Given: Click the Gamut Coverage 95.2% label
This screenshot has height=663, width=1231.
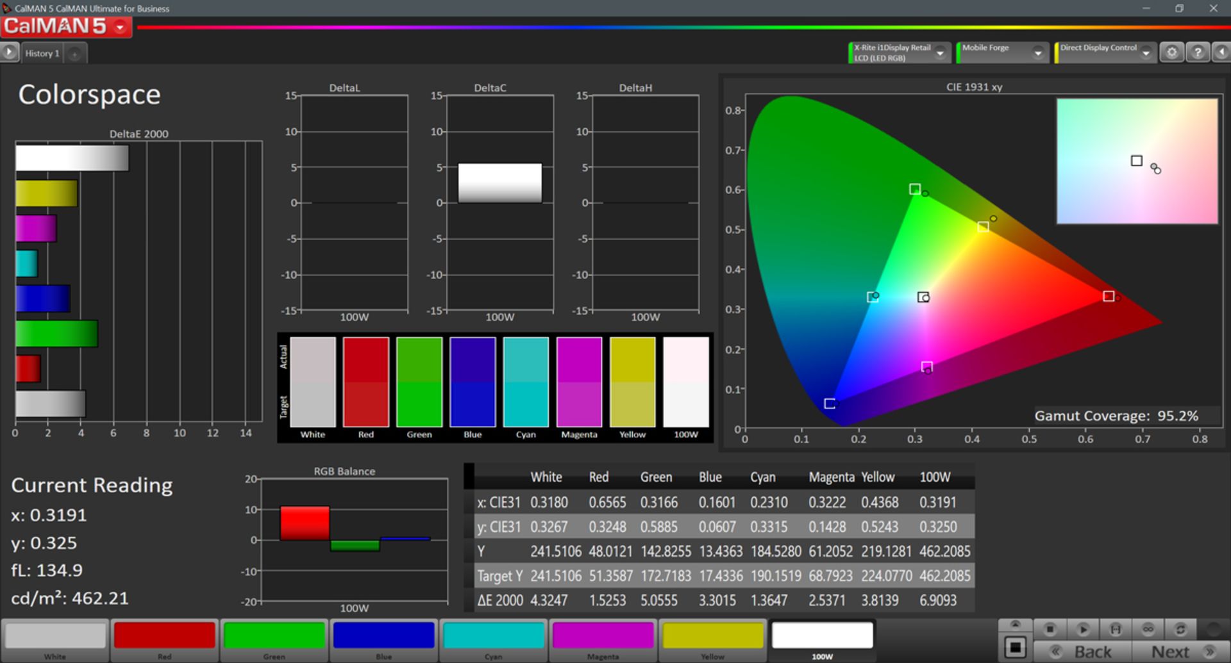Looking at the screenshot, I should point(1116,416).
